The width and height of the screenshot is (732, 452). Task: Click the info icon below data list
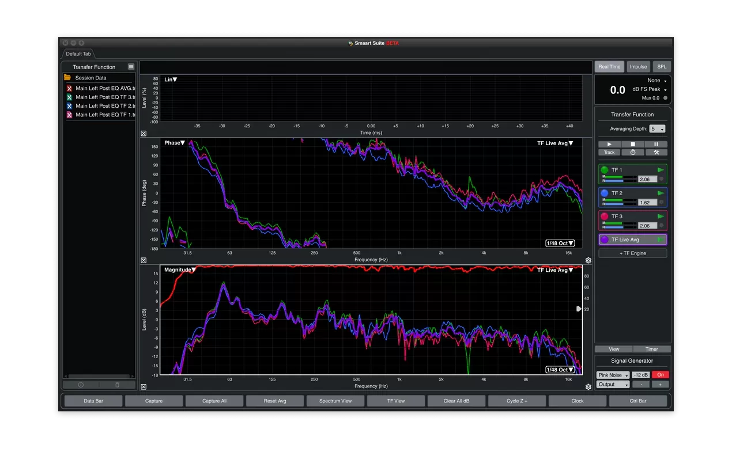[x=81, y=385]
